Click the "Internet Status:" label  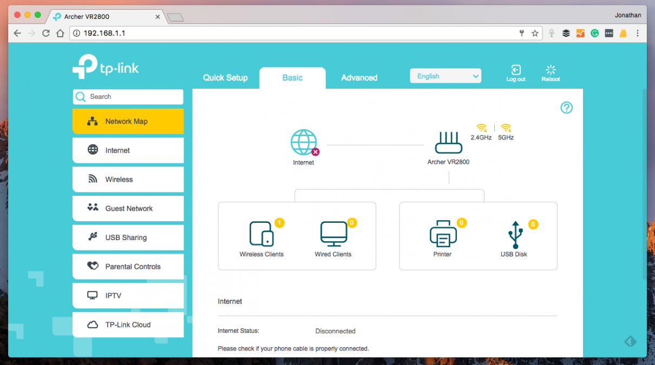pyautogui.click(x=238, y=331)
